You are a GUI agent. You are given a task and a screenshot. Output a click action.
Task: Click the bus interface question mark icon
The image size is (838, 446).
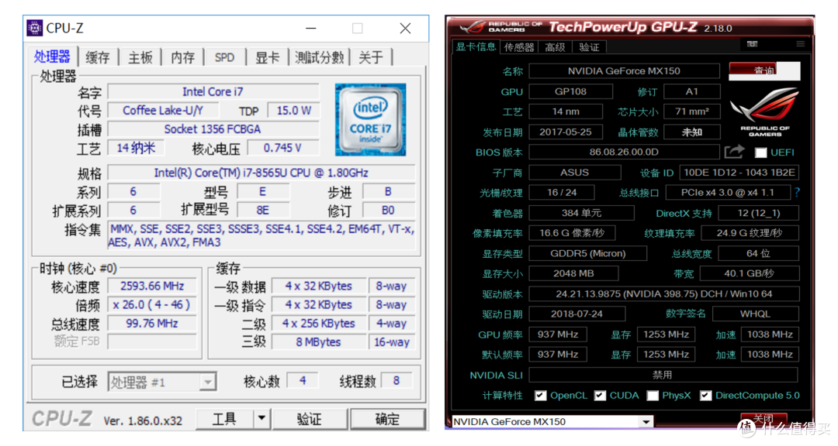797,193
